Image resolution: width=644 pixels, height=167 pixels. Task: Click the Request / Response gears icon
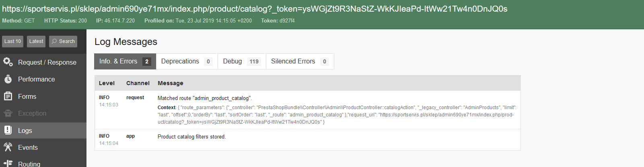[x=8, y=62]
